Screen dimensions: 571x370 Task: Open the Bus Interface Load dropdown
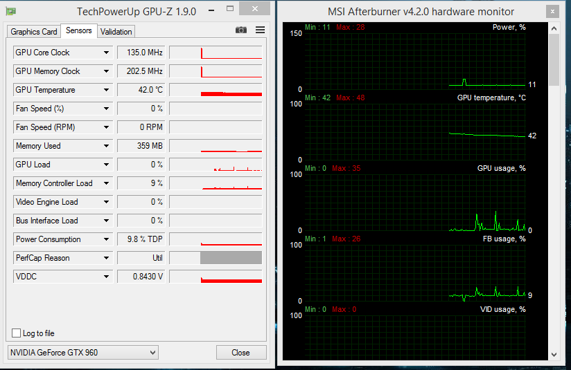click(106, 221)
